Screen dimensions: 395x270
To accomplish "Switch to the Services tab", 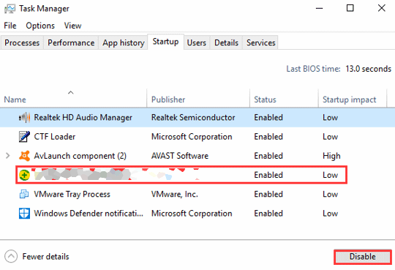I will [260, 42].
